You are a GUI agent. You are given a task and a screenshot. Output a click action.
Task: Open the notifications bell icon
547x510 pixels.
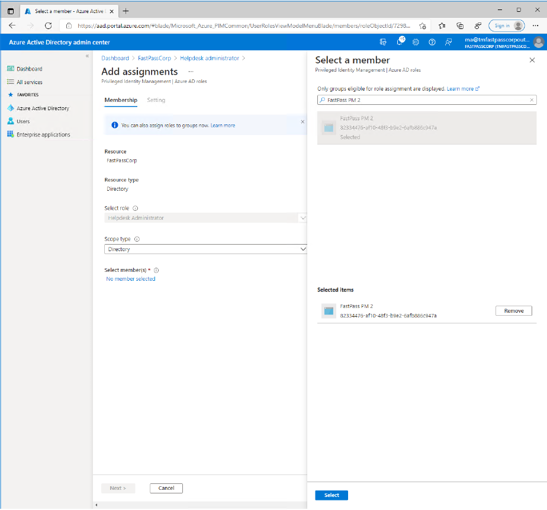pyautogui.click(x=400, y=42)
